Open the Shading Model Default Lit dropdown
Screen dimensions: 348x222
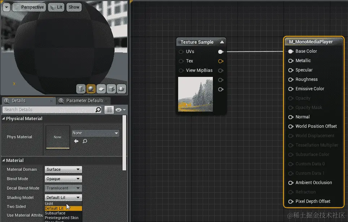pyautogui.click(x=63, y=197)
